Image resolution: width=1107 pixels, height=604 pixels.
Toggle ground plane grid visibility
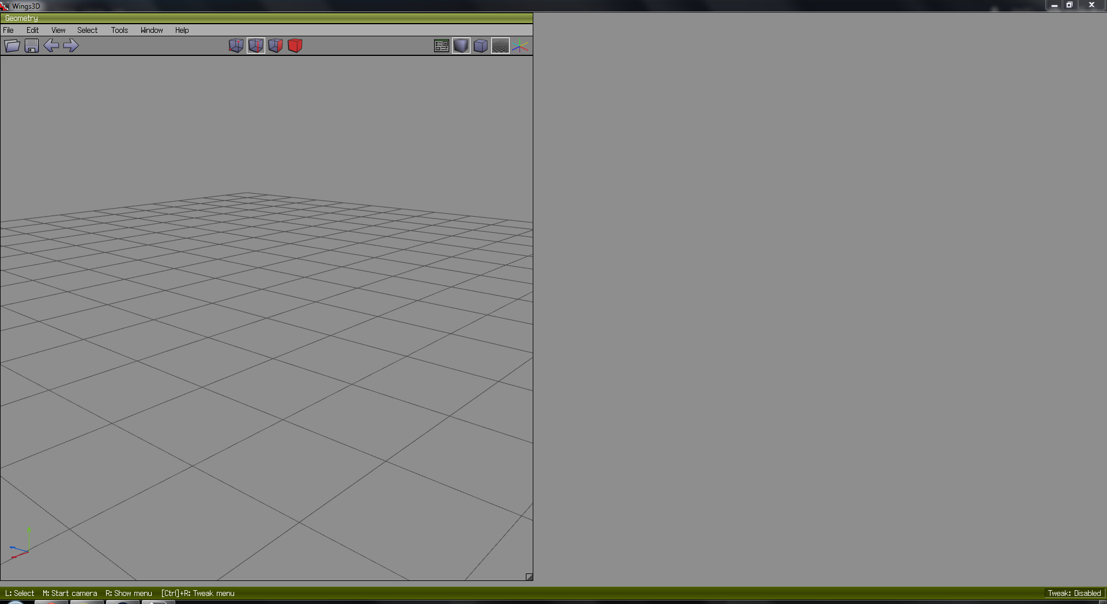[500, 46]
